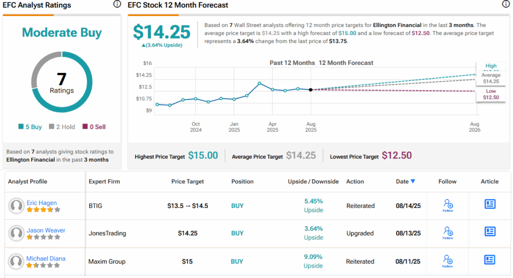Click Jason Weaver's star rating
Image resolution: width=513 pixels, height=278 pixels.
pos(43,237)
